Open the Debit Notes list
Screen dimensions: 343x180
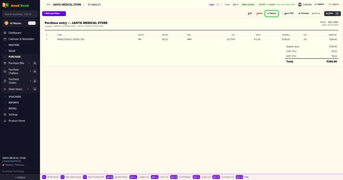pyautogui.click(x=16, y=89)
